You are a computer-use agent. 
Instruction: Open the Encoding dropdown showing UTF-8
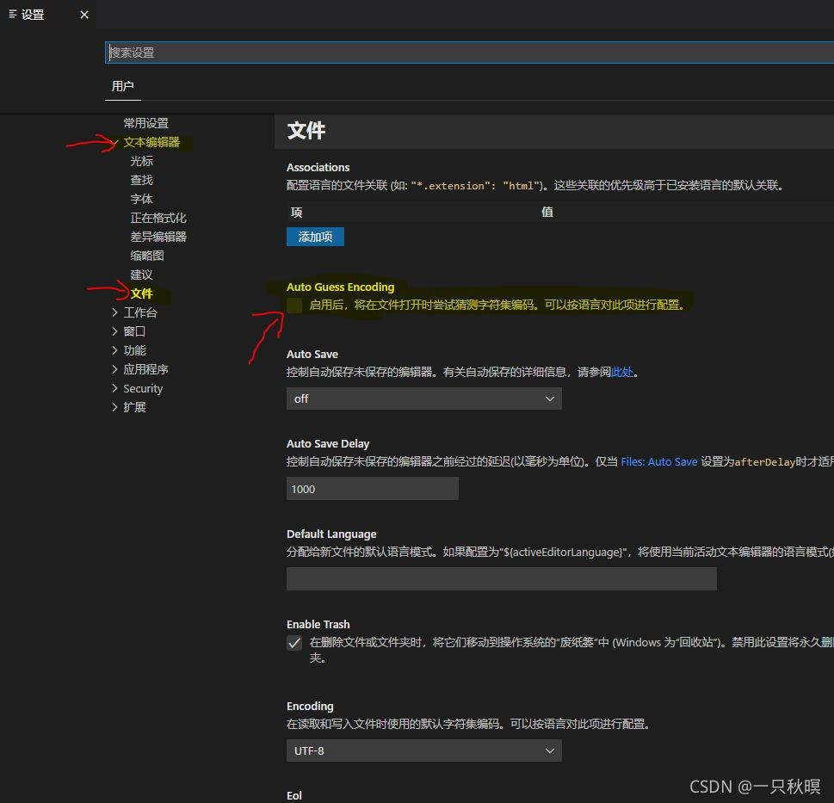(423, 750)
